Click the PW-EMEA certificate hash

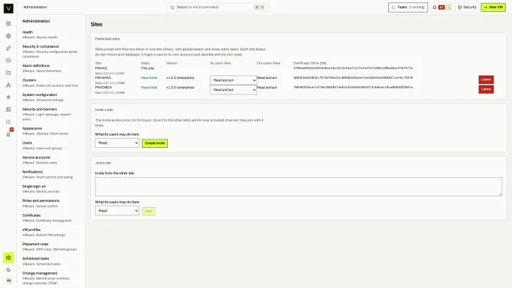click(x=353, y=87)
